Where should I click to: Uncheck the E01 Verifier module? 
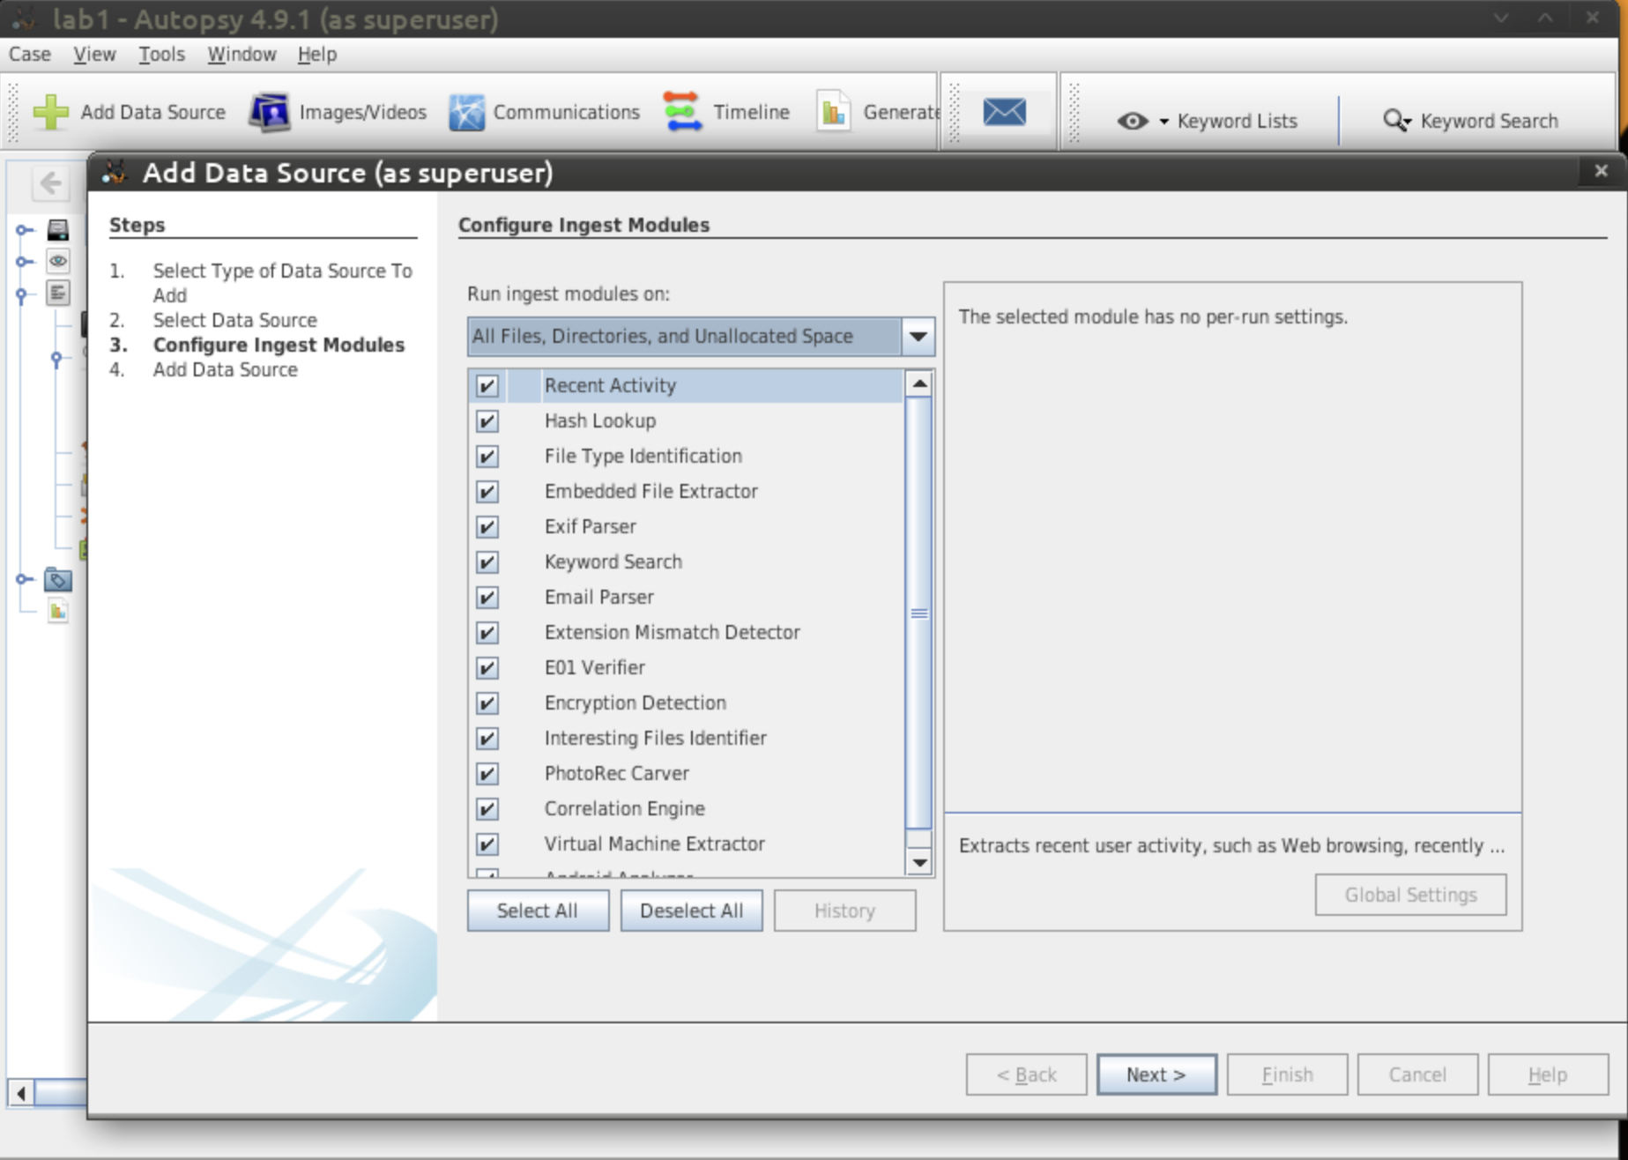487,667
